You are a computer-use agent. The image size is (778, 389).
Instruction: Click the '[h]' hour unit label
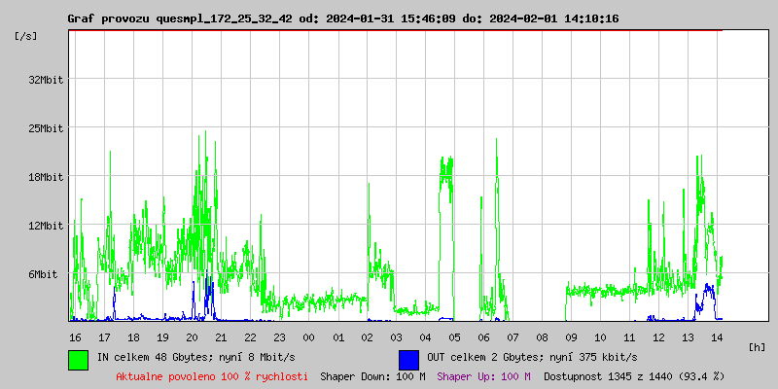click(x=757, y=346)
